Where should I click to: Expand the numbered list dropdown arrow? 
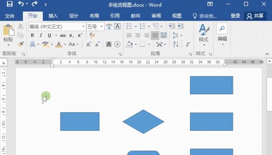(x=149, y=26)
